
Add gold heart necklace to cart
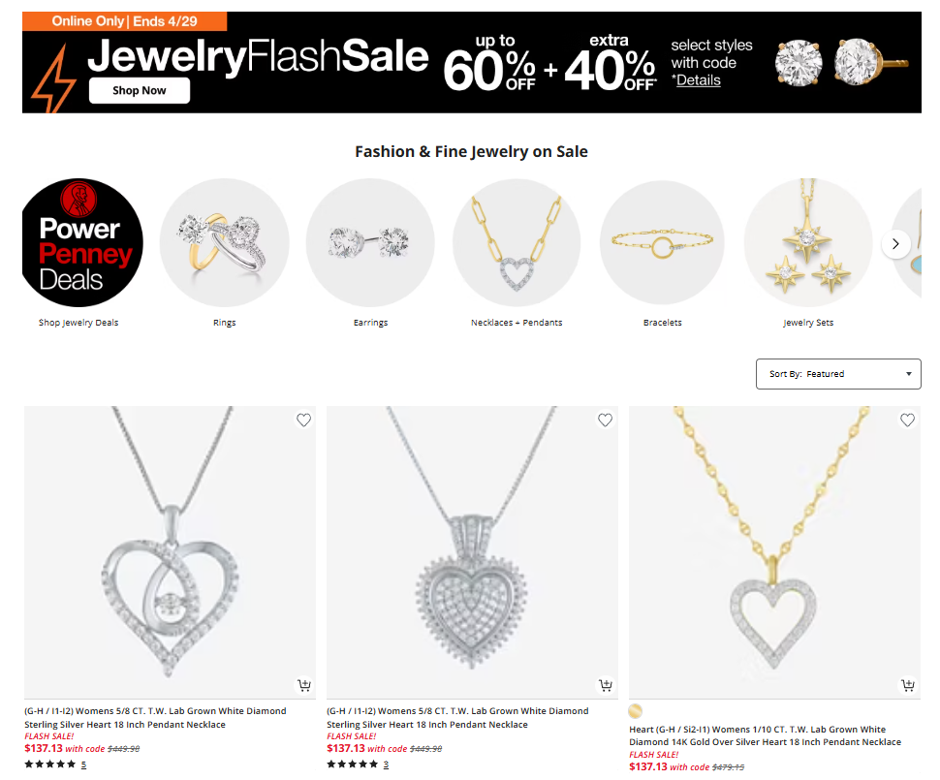[908, 685]
